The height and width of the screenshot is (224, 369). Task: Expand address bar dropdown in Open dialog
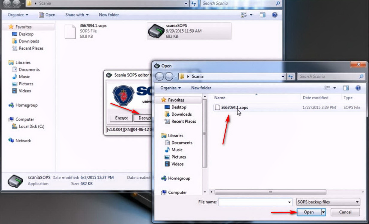click(x=283, y=77)
